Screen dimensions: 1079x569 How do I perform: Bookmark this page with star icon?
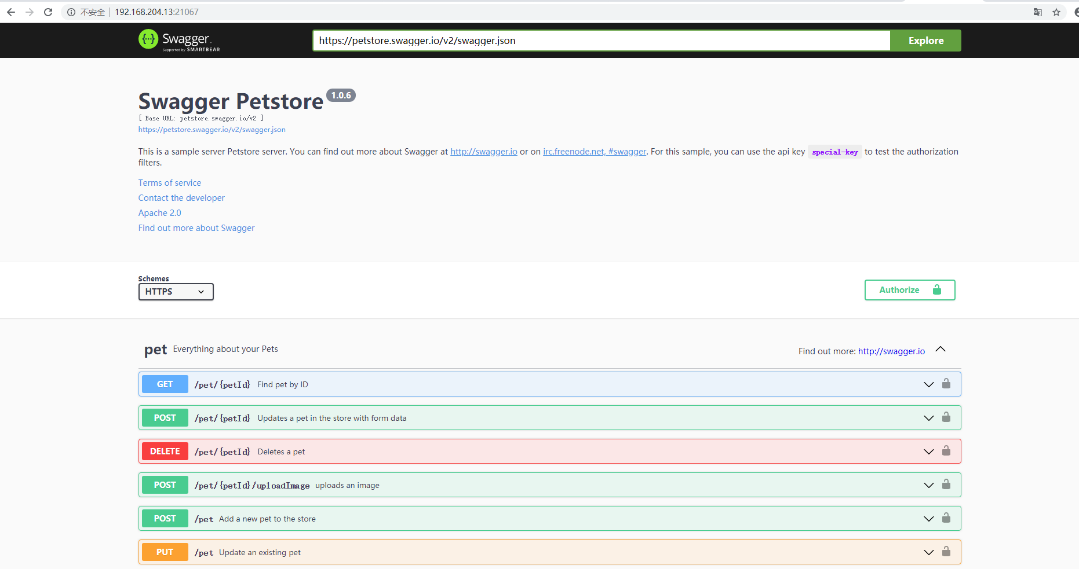(1056, 12)
